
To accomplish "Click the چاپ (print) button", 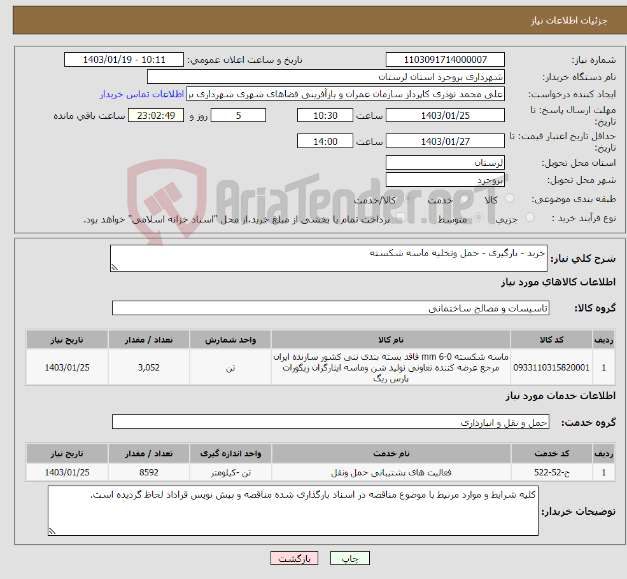I will click(x=349, y=558).
